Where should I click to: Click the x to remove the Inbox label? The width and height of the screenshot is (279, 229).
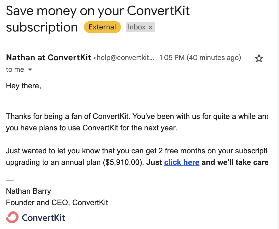[151, 27]
